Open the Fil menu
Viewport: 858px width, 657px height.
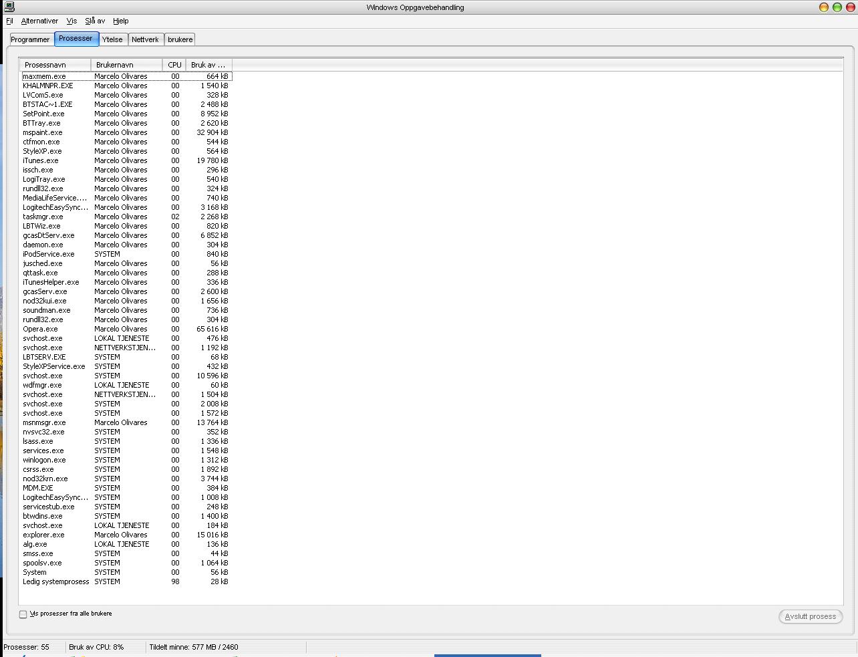(x=9, y=21)
